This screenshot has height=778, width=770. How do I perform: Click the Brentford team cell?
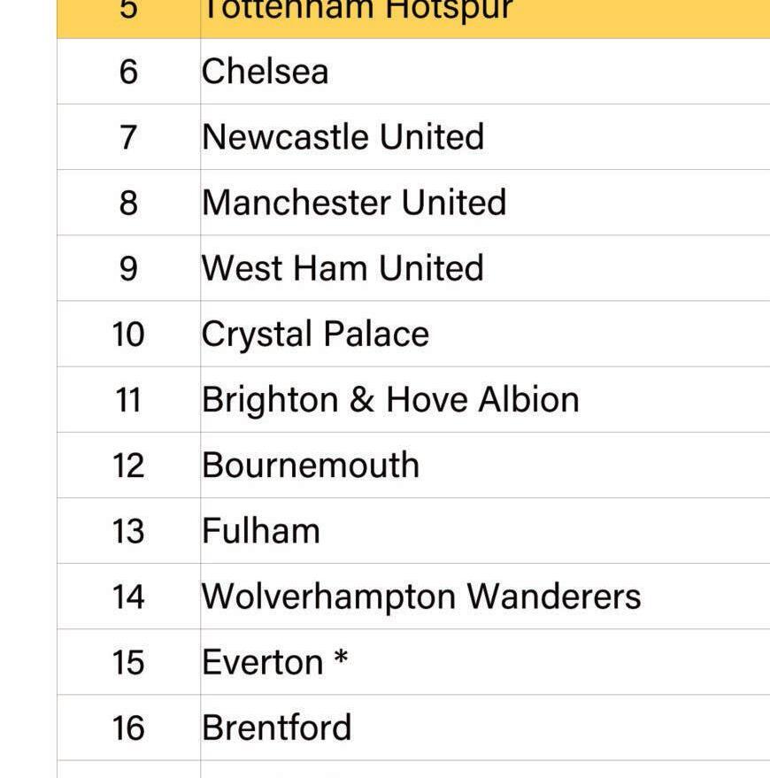click(276, 728)
